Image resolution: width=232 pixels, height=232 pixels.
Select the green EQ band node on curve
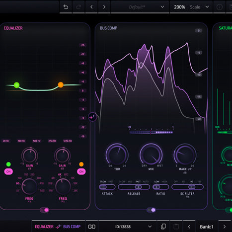[16, 85]
